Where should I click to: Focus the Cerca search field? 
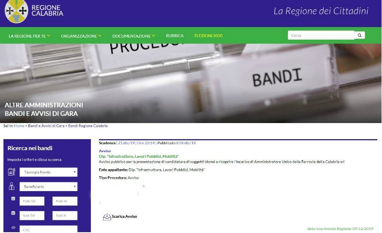(x=321, y=35)
